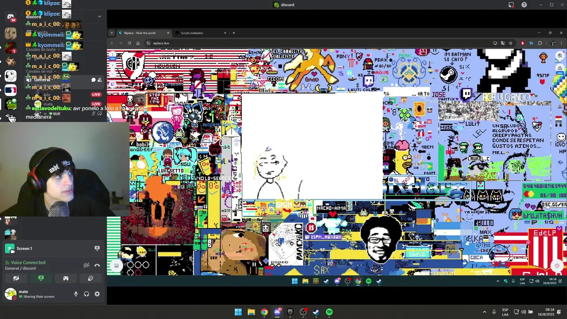Click General / discord channel text
567x319 pixels.
(20, 268)
